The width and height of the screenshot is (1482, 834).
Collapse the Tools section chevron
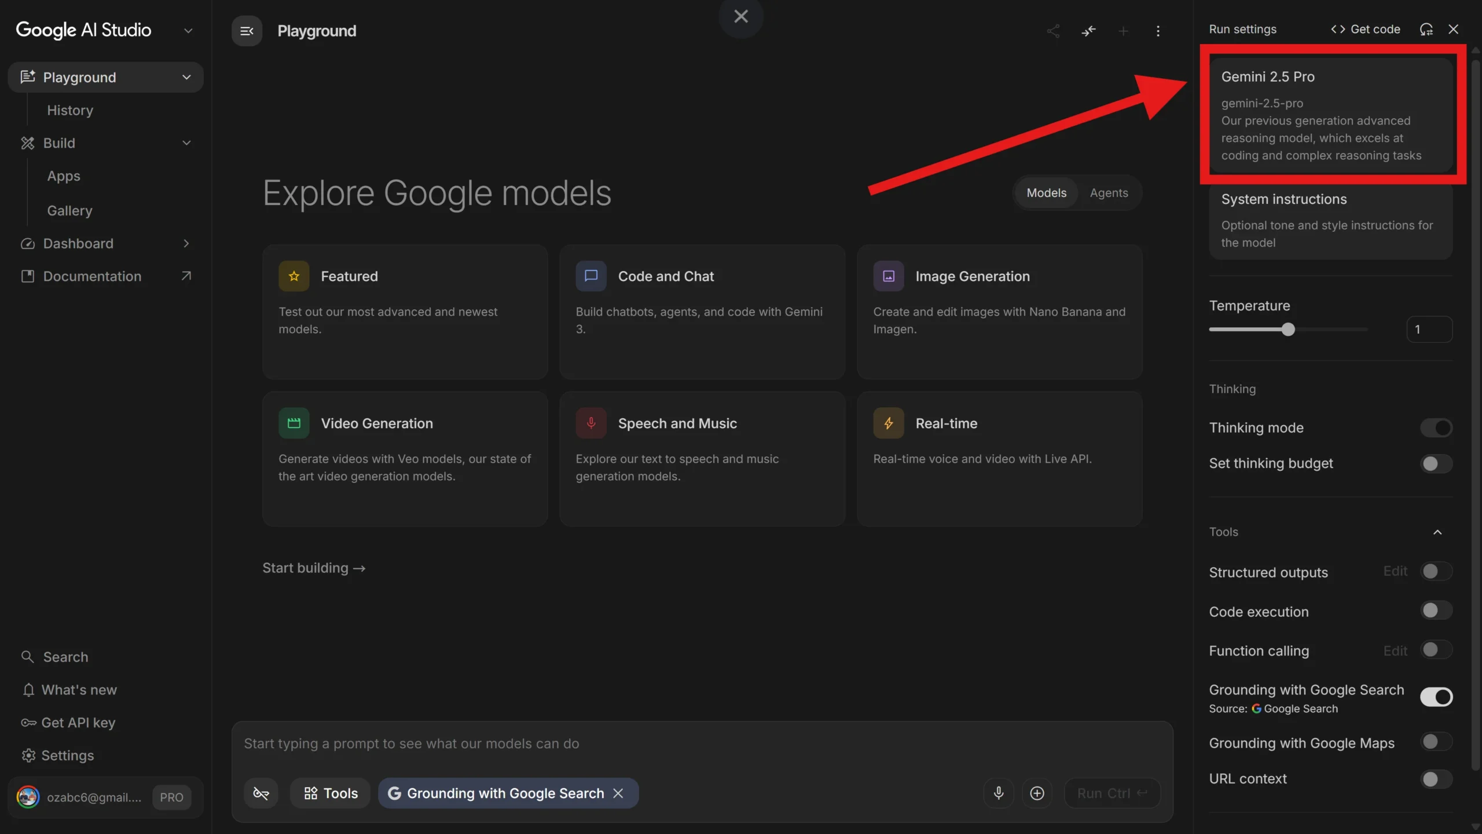click(x=1437, y=532)
